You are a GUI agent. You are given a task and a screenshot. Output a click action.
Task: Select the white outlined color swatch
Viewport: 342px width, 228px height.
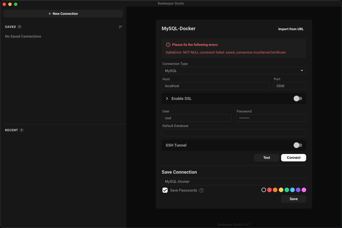pos(264,190)
